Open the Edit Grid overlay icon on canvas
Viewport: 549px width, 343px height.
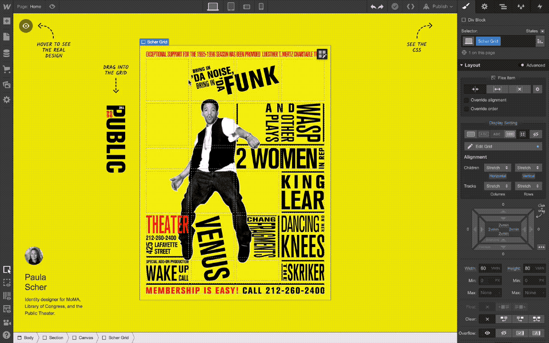(x=322, y=54)
